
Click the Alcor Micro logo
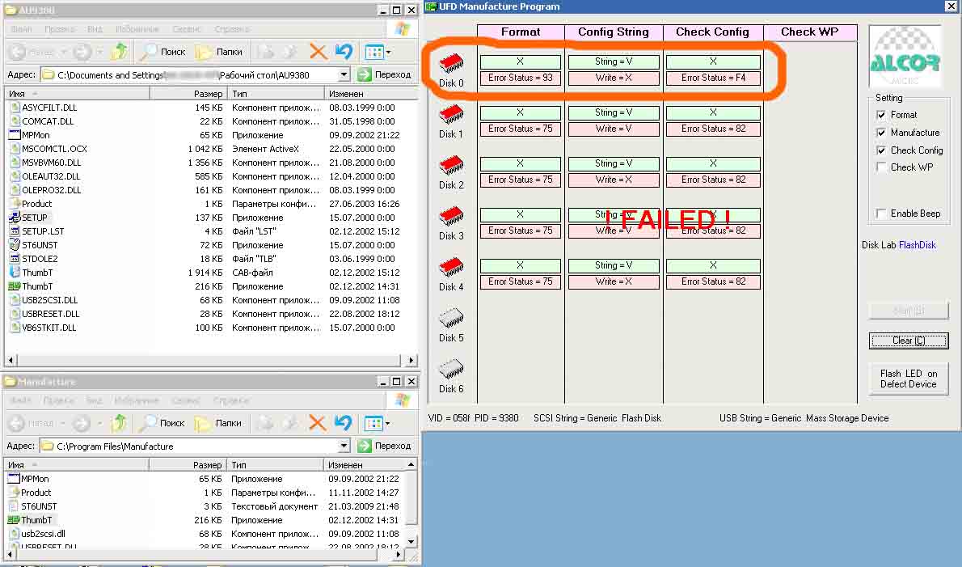click(x=905, y=57)
